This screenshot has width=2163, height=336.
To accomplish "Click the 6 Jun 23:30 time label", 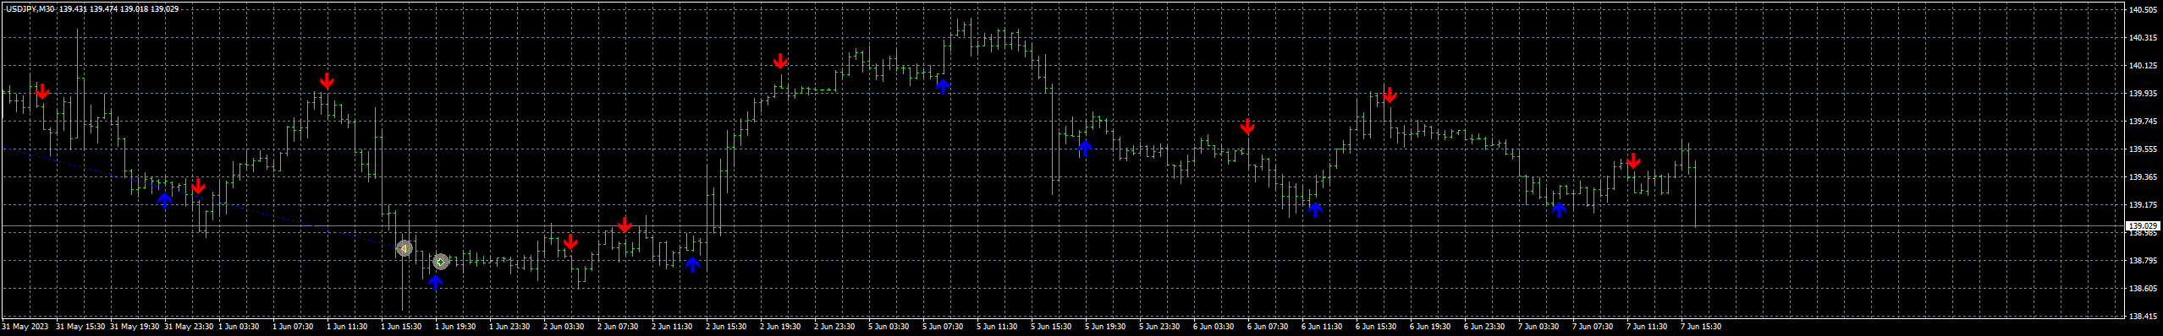I will coord(1484,327).
